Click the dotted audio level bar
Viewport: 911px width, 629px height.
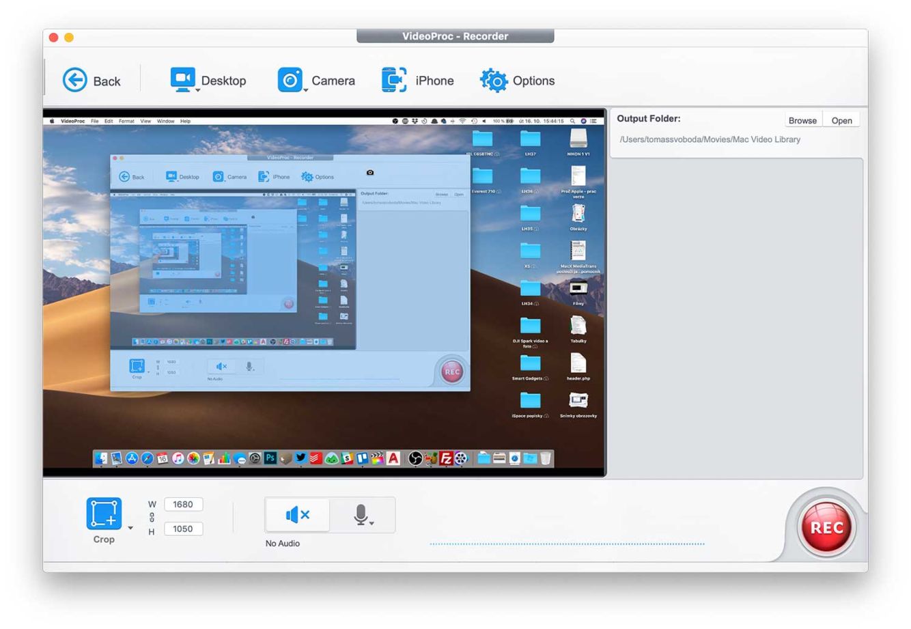(567, 544)
